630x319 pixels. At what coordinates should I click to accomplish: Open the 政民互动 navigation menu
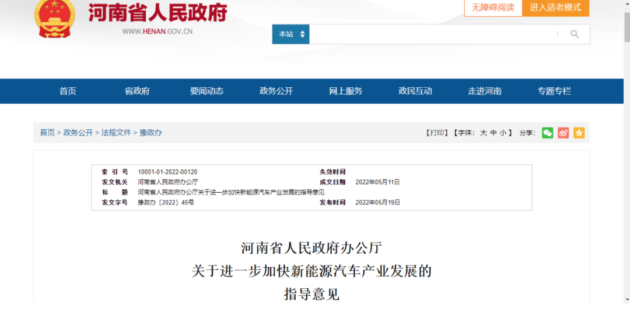click(x=415, y=91)
